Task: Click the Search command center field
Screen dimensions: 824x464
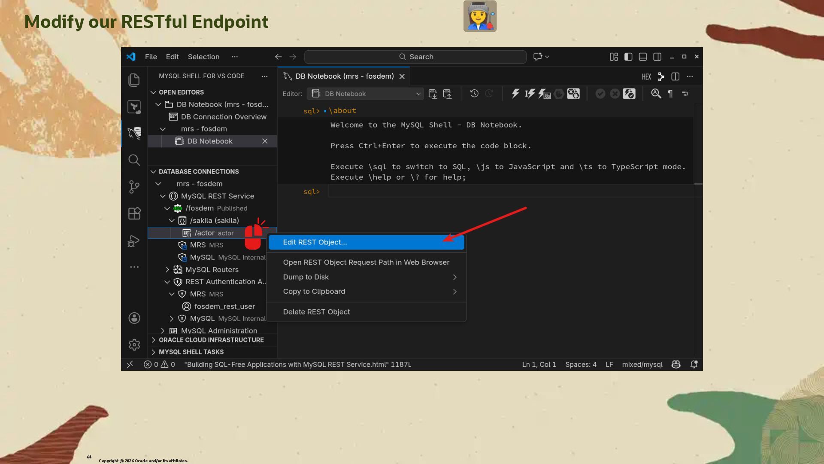Action: coord(415,57)
